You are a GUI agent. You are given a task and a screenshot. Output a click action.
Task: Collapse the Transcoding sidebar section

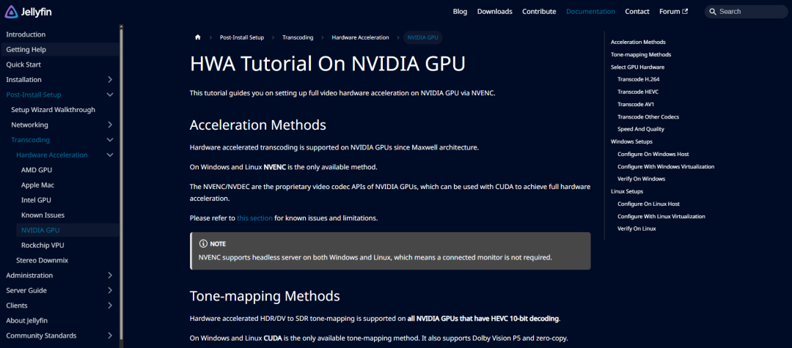point(110,140)
